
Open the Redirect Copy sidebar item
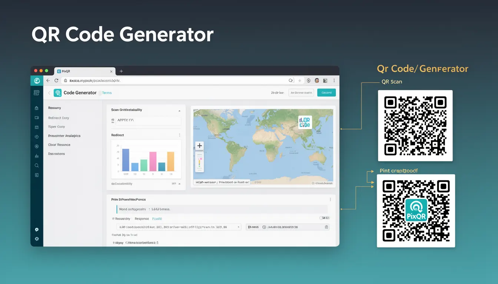(59, 118)
